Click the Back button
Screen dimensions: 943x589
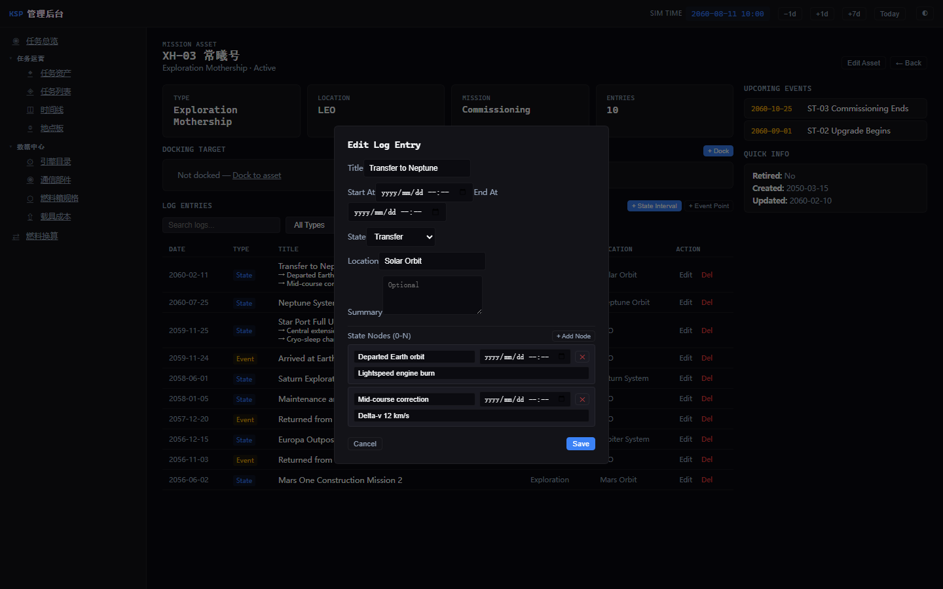908,63
